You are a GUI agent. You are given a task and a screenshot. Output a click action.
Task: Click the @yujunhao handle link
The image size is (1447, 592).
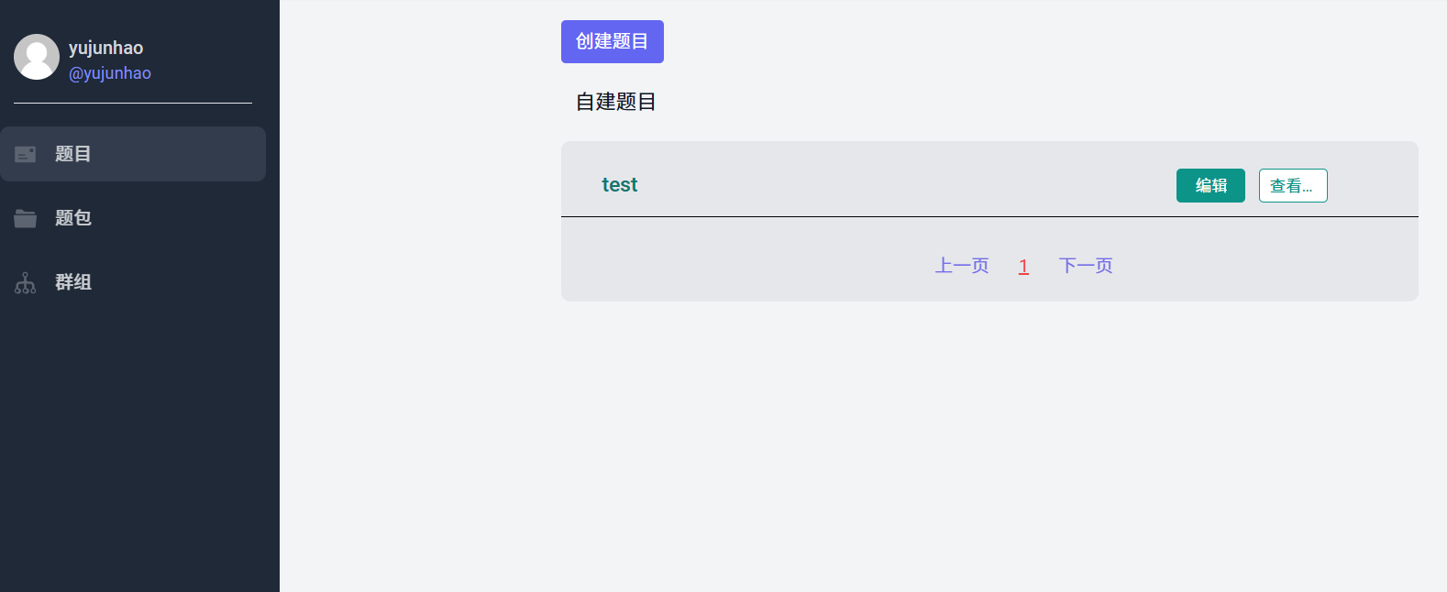click(x=110, y=73)
